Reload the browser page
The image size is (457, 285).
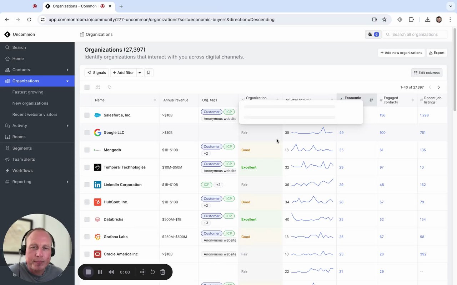click(x=29, y=20)
